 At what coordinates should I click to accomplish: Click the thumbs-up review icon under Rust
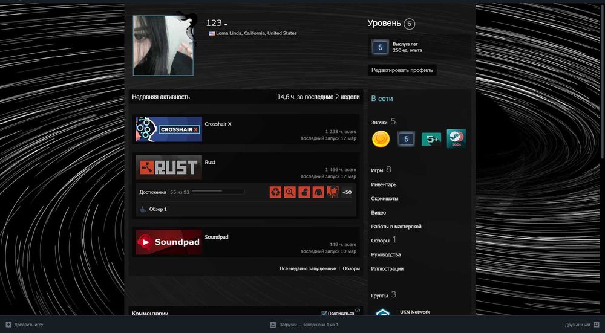click(x=143, y=209)
